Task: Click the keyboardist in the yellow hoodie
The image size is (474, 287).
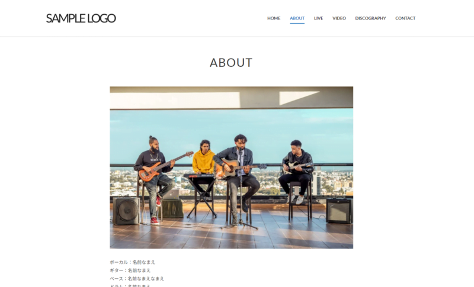Action: point(203,166)
